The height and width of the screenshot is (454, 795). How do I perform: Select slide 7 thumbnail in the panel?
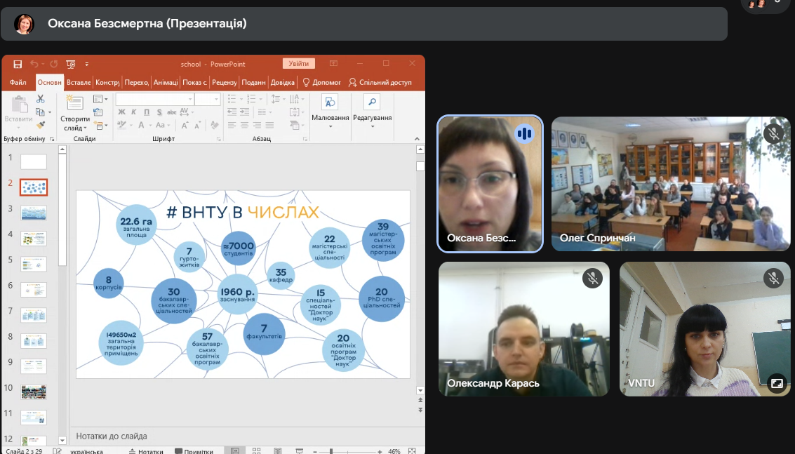(34, 315)
